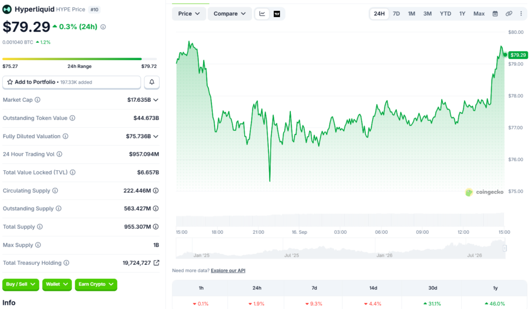The image size is (532, 309).
Task: Switch to line chart view icon
Action: tap(262, 14)
